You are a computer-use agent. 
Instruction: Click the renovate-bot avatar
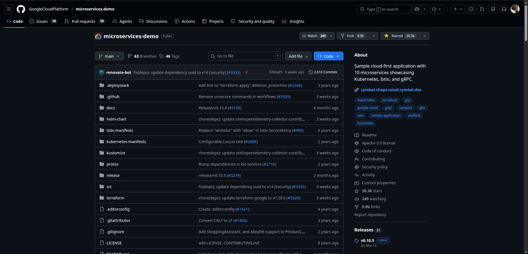(101, 72)
